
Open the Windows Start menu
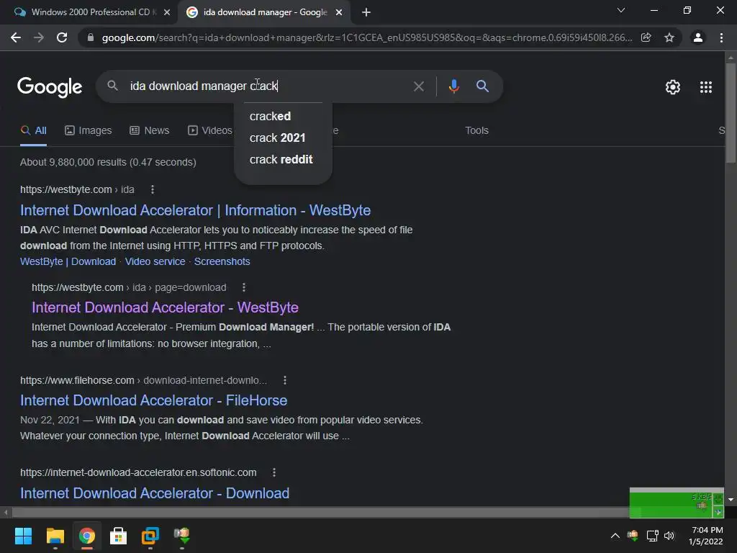point(23,536)
